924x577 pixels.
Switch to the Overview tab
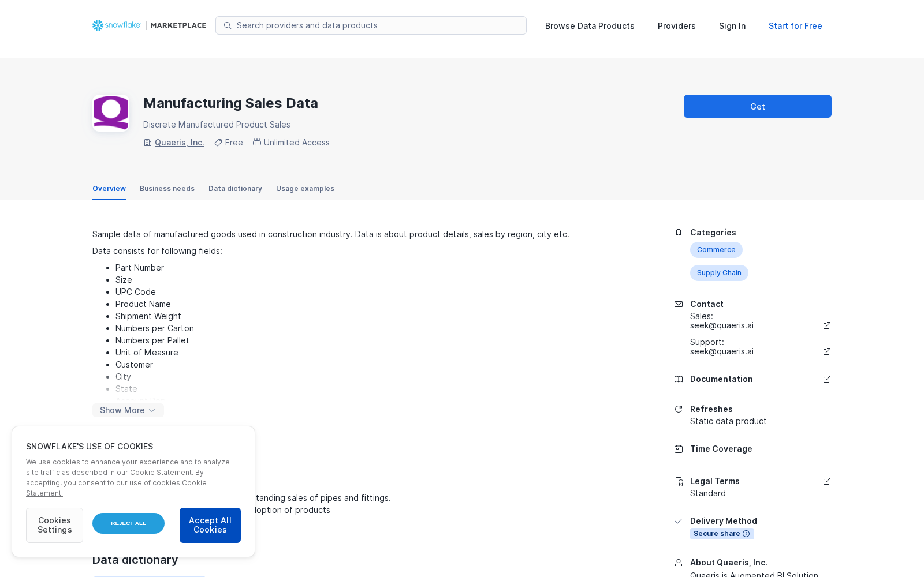tap(109, 189)
